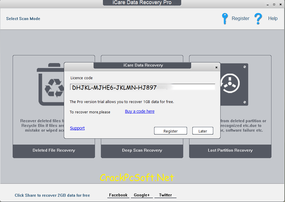The width and height of the screenshot is (285, 202).
Task: Click the 'Select Scan Mode' heading text
Action: click(23, 19)
